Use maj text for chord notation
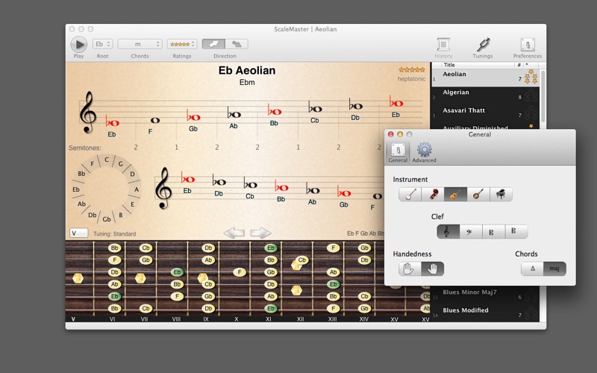Screen dimensions: 597x373 [x=554, y=269]
